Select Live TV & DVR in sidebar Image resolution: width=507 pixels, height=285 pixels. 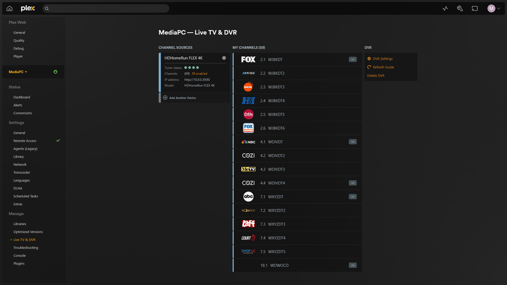tap(24, 240)
